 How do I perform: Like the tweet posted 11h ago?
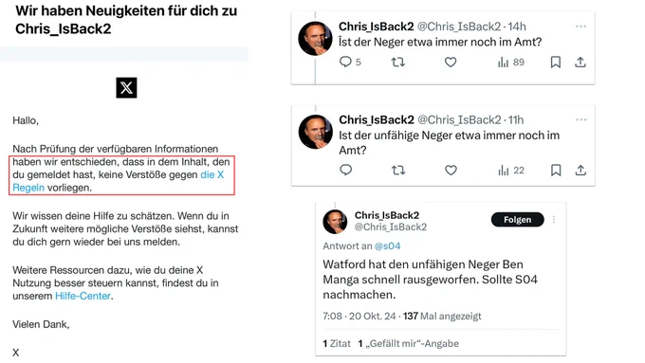451,170
